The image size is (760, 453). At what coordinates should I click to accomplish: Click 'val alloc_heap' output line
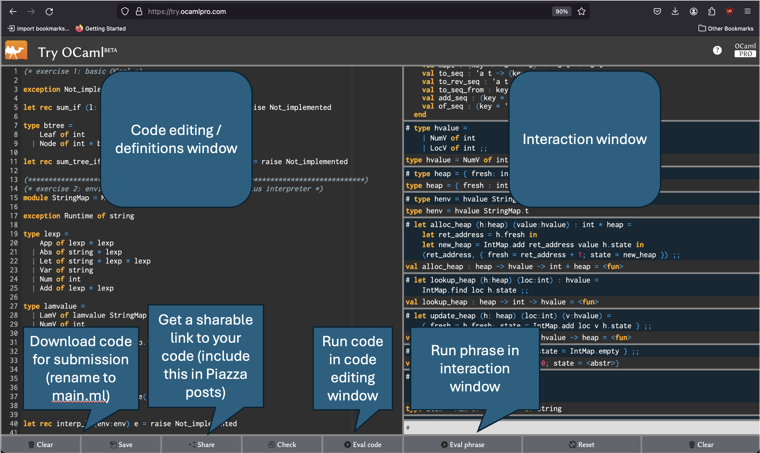point(515,267)
